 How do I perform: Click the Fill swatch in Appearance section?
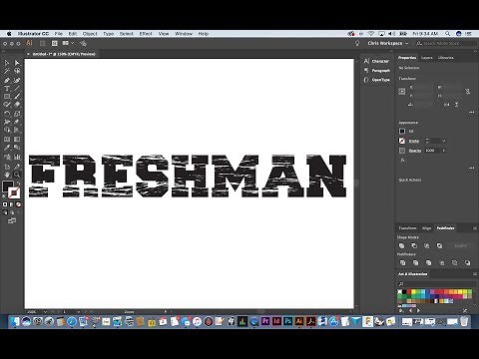point(402,131)
